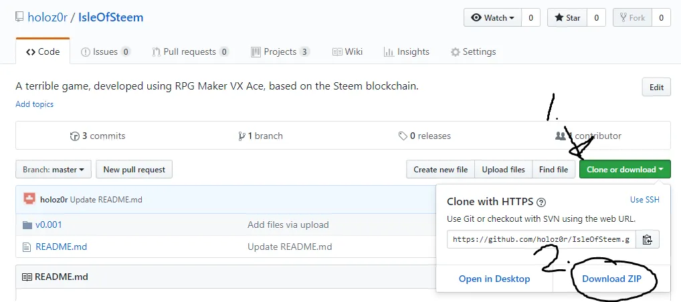Toggle the Clone or download dropdown

coord(625,169)
